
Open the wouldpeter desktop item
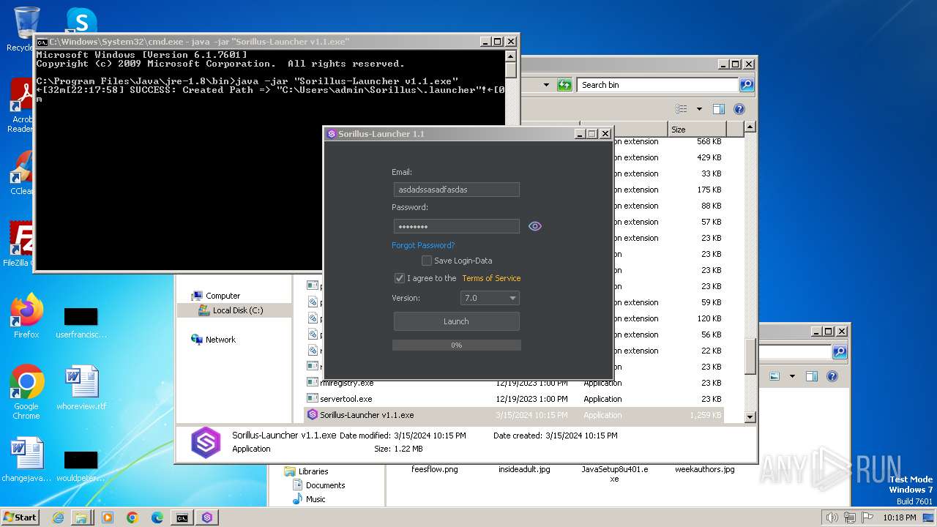pyautogui.click(x=81, y=467)
